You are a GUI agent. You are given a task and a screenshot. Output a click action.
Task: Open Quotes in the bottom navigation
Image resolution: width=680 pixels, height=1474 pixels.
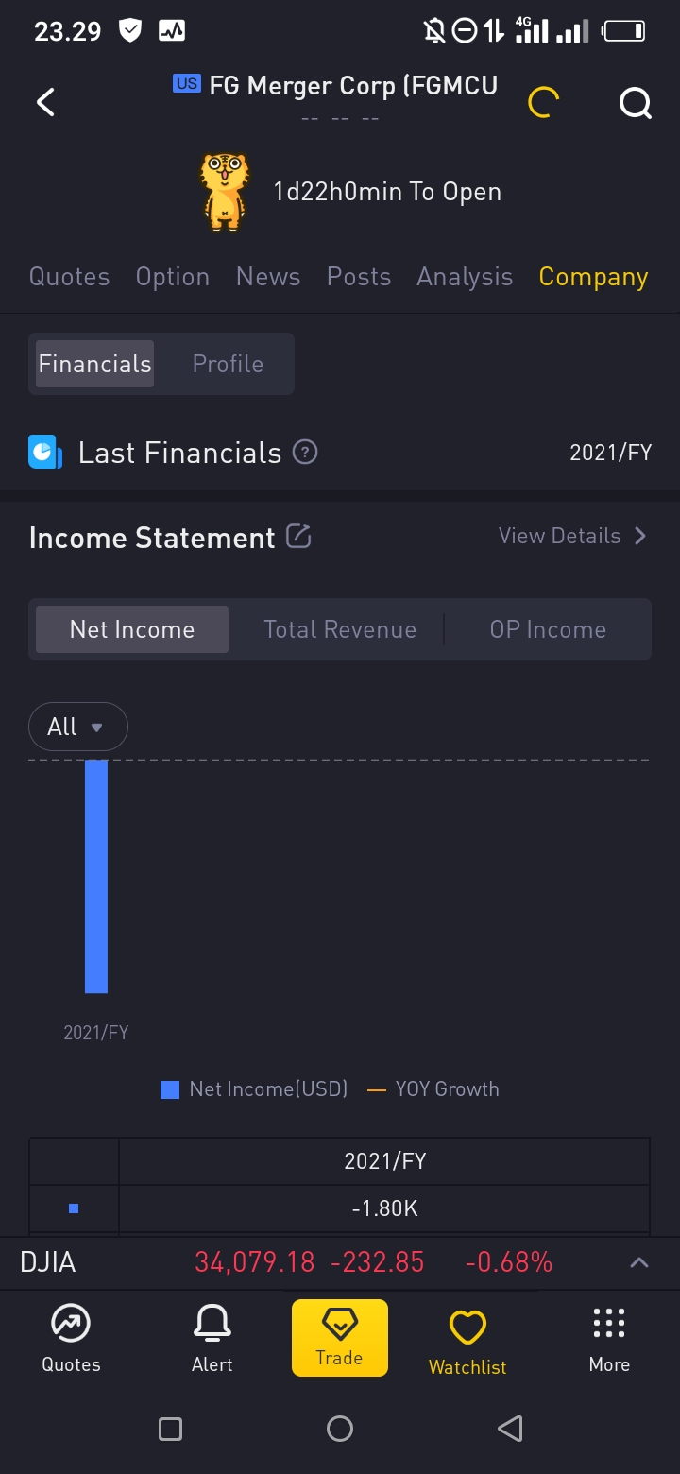click(71, 1336)
